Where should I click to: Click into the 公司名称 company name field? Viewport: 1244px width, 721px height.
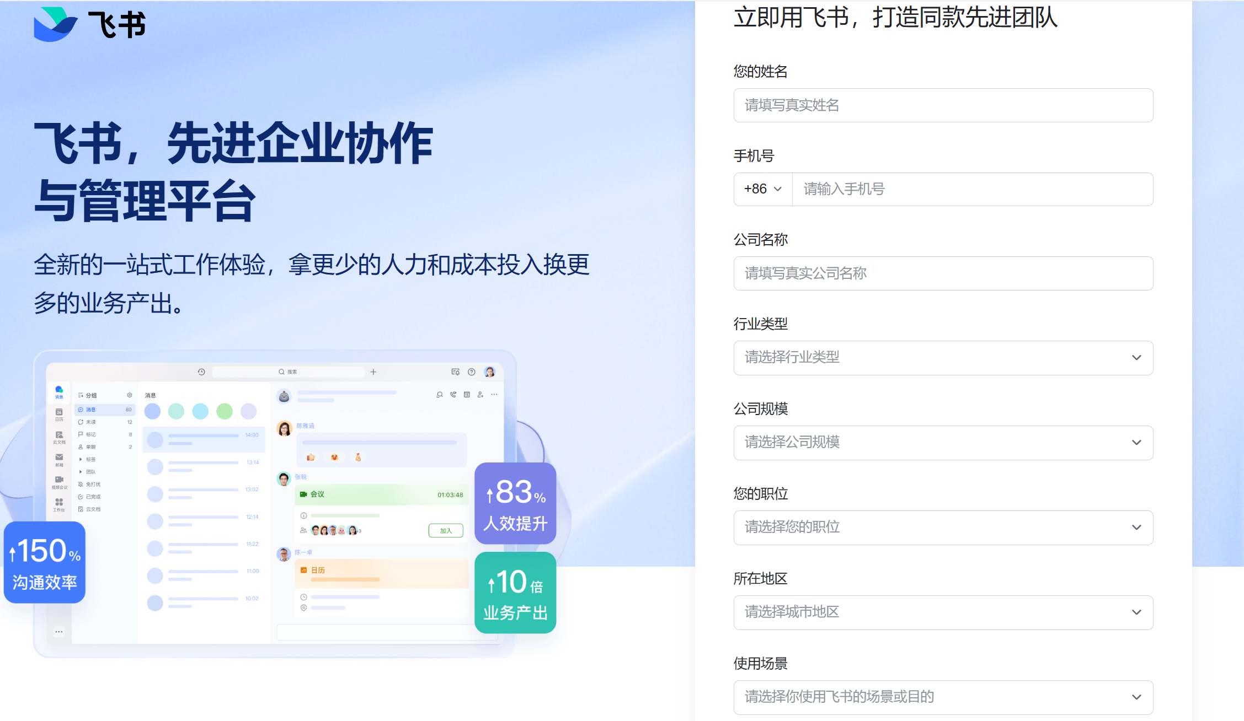[943, 273]
